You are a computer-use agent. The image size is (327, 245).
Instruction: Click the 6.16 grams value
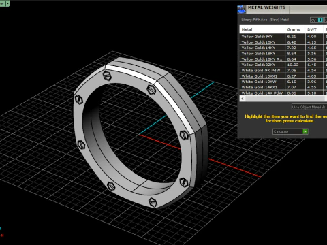[x=292, y=82]
